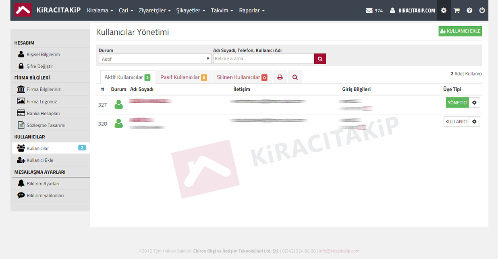Click the printer icon tab
498x259 pixels.
tap(280, 77)
